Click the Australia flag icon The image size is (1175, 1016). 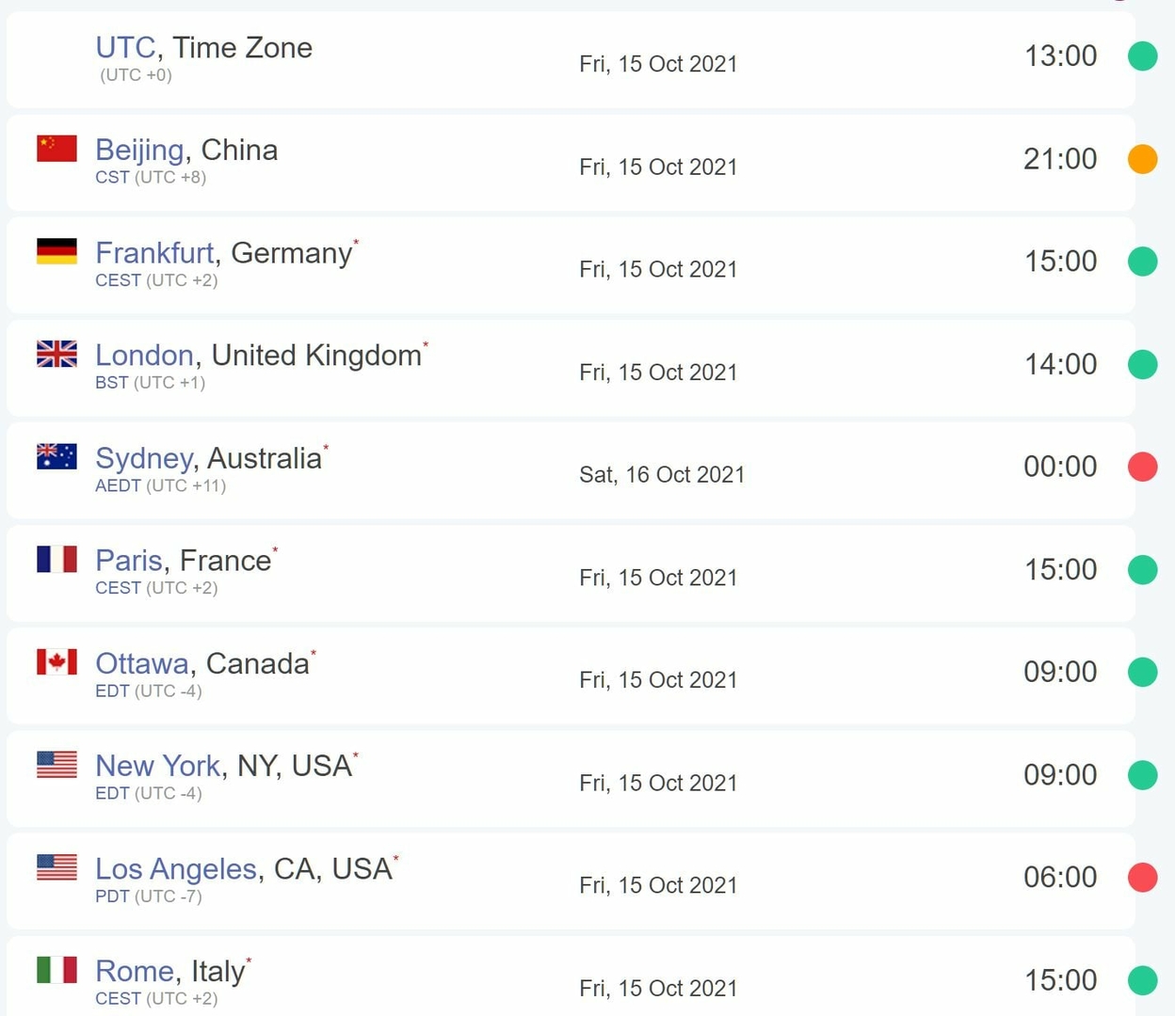tap(56, 456)
